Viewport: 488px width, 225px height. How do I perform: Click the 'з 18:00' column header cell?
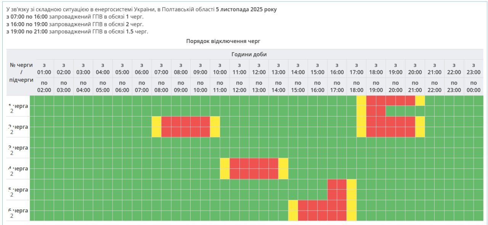[x=376, y=69]
